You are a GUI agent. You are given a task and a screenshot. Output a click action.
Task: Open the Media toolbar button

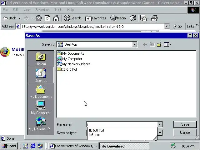(118, 18)
